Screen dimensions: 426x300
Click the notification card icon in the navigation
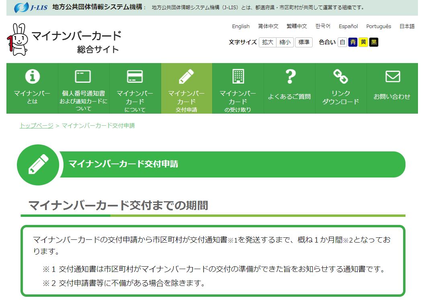(83, 76)
